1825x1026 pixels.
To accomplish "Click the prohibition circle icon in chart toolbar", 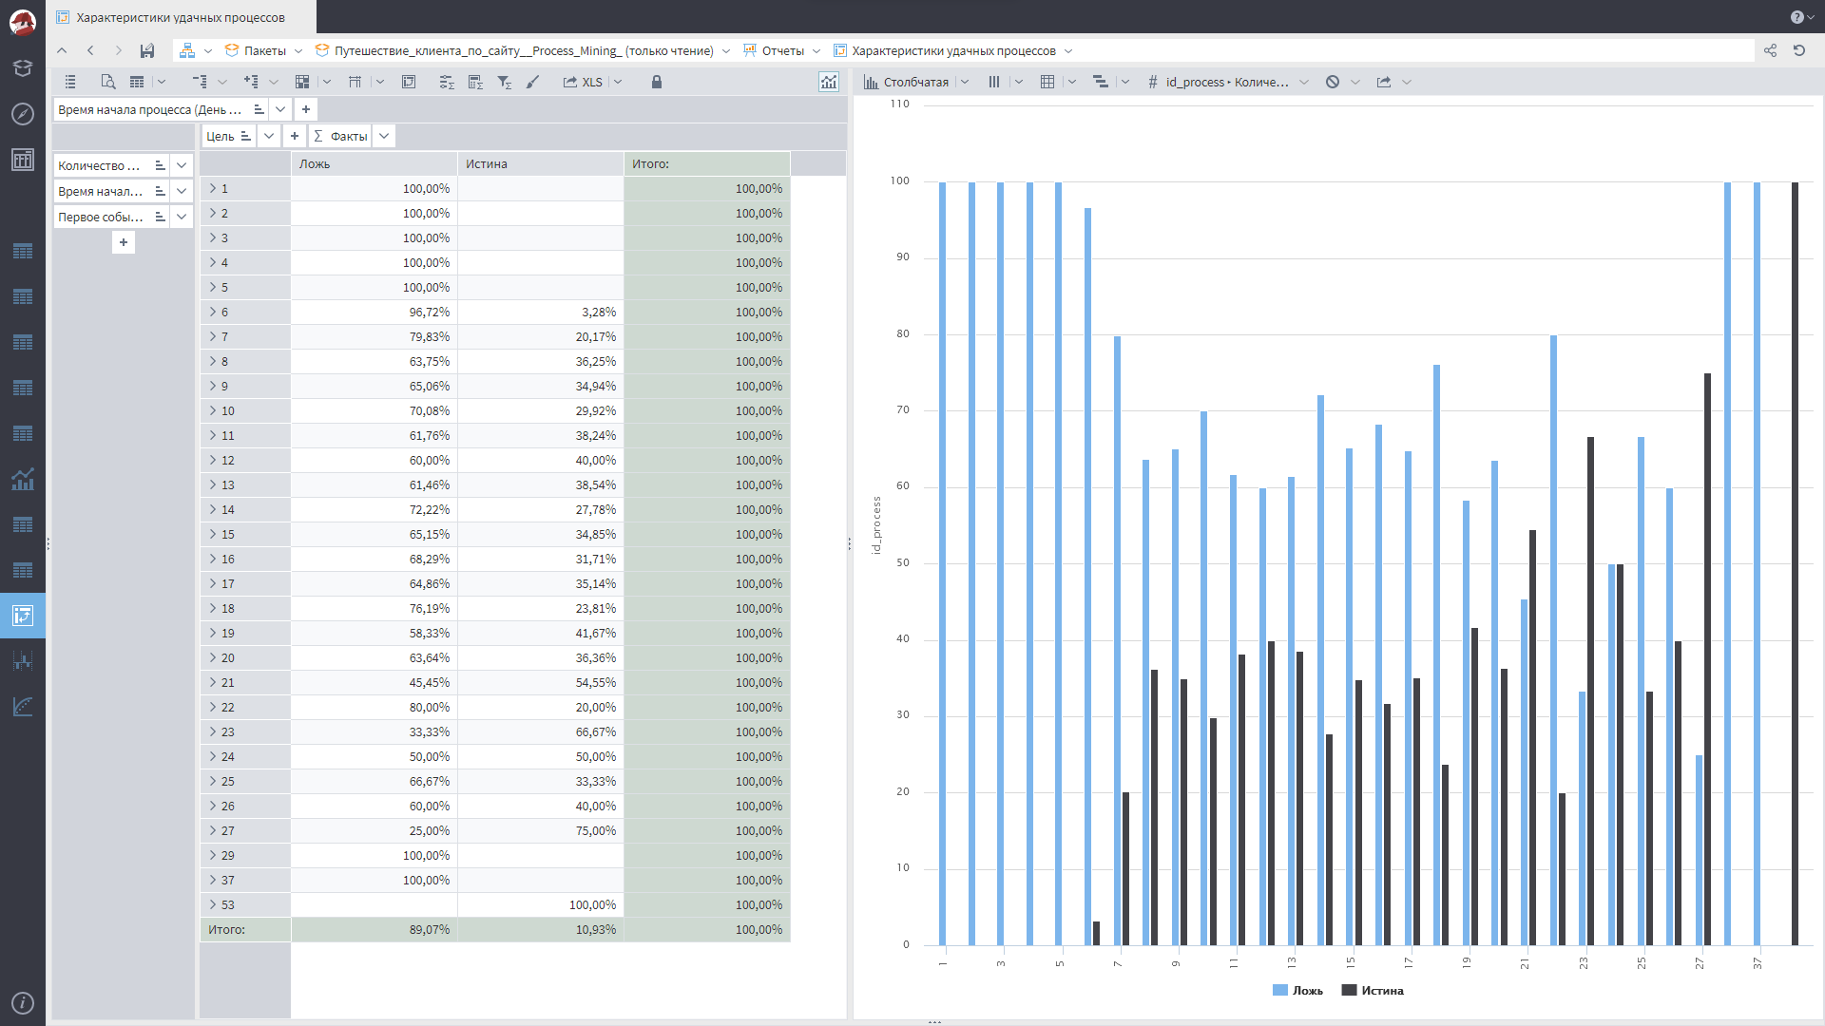I will click(1333, 82).
